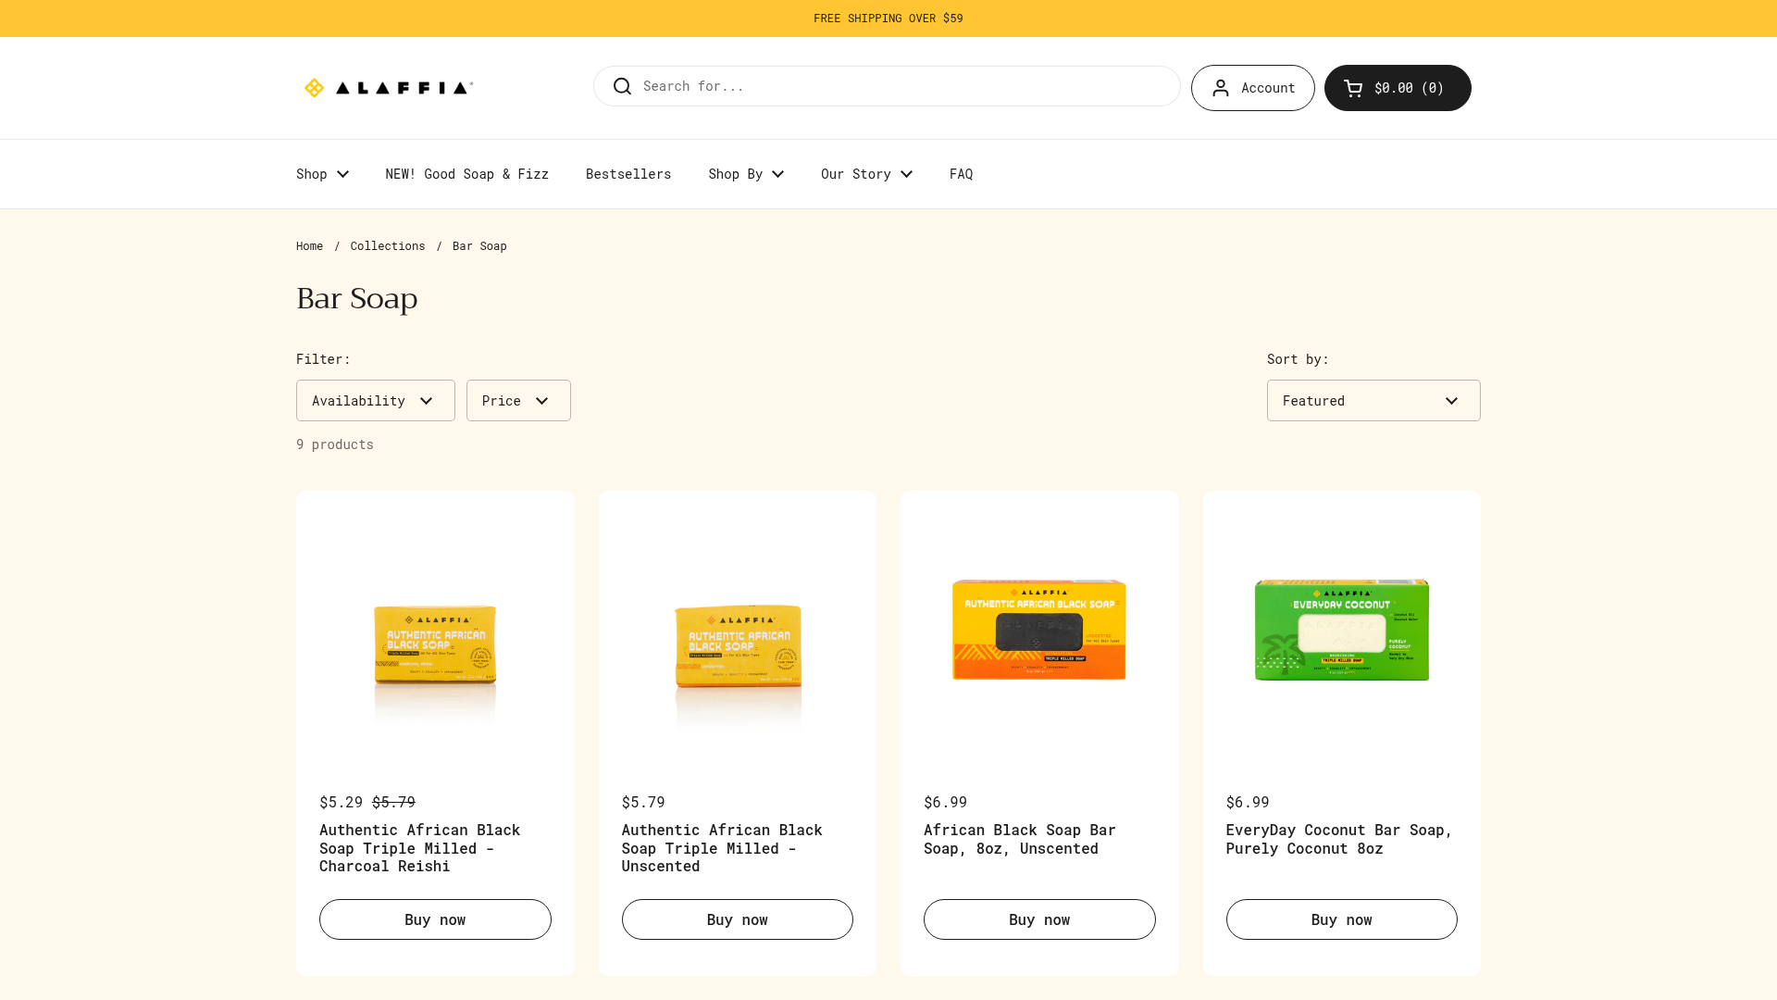Click the Alaffia logo

coord(389,88)
